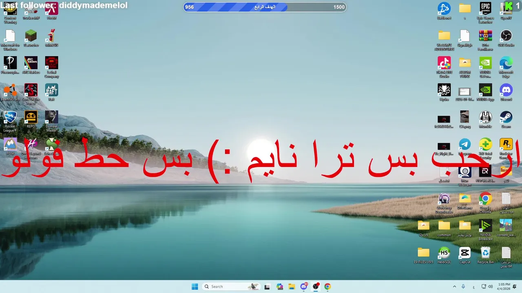Screen dimensions: 522x293
Task: Switch the input language indicator in tray
Action: tap(473, 286)
